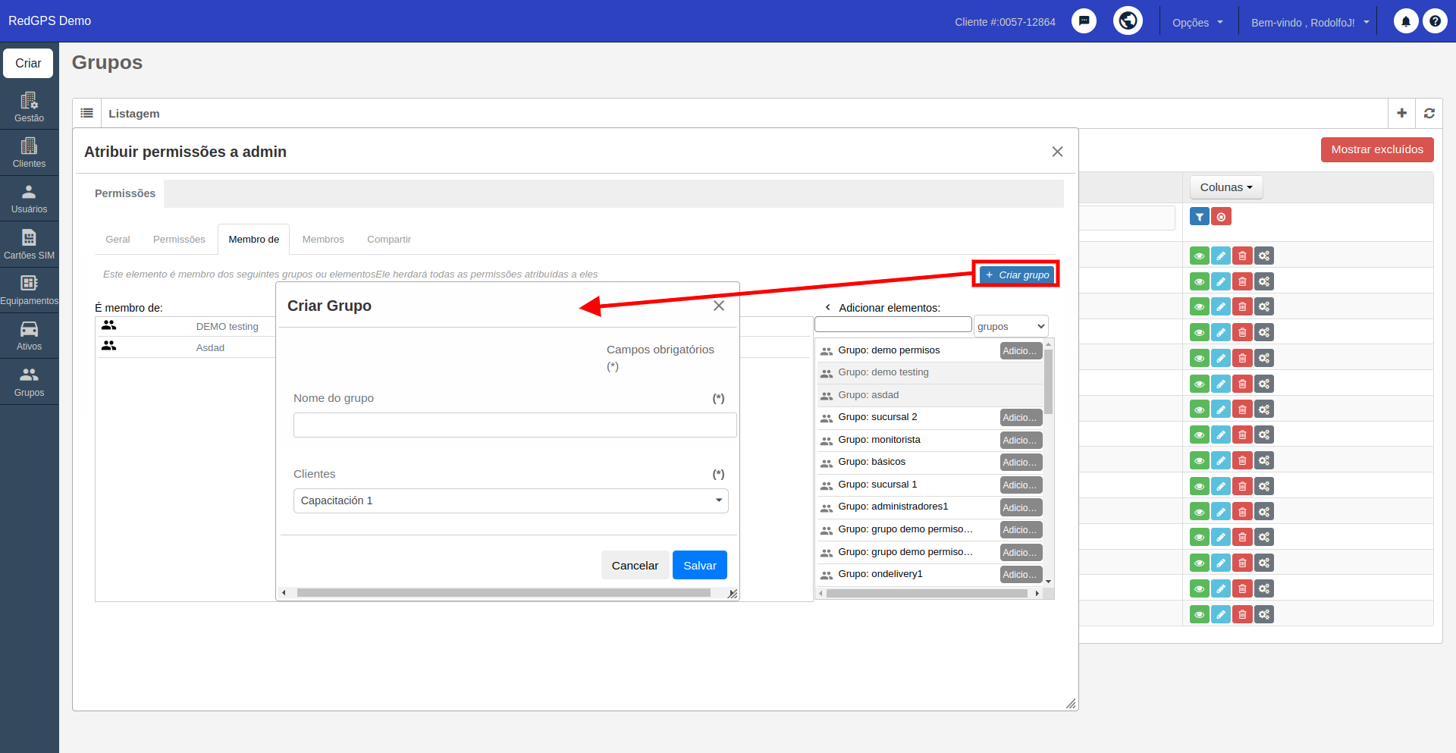Click the Nome do grupo input field
1456x753 pixels.
pos(515,425)
